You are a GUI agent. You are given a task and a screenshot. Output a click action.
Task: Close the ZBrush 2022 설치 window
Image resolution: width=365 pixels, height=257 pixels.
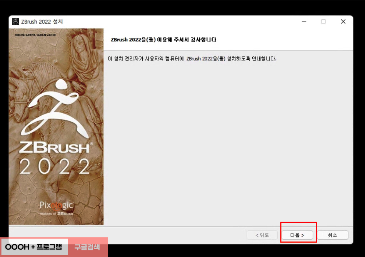click(343, 22)
